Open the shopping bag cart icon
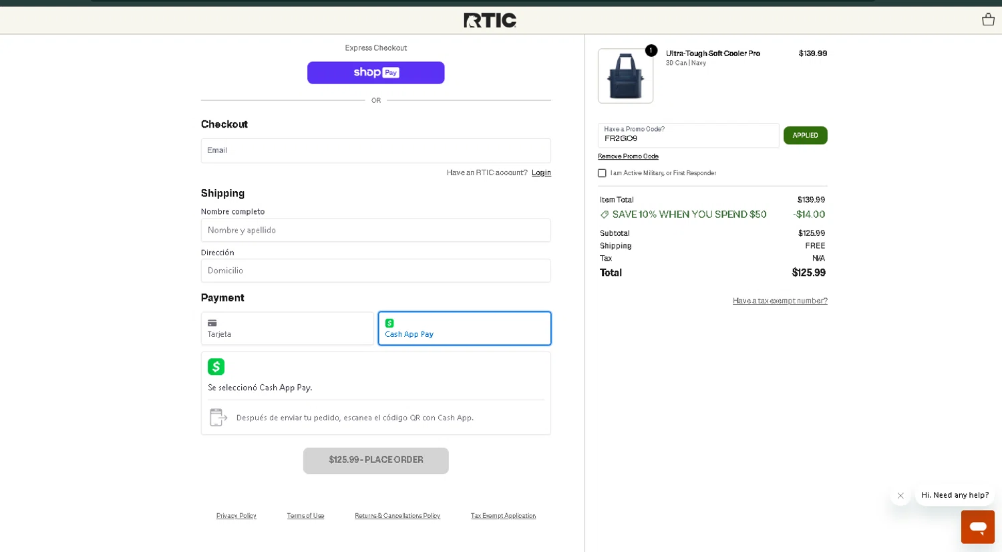 click(x=988, y=20)
